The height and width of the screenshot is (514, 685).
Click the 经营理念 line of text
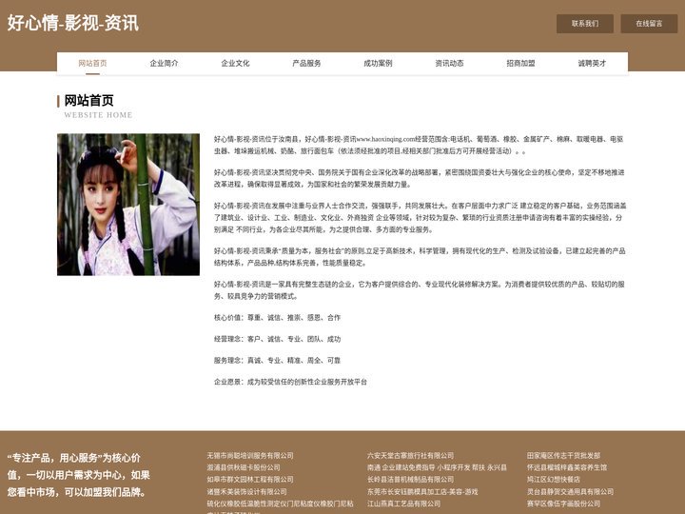tap(277, 339)
